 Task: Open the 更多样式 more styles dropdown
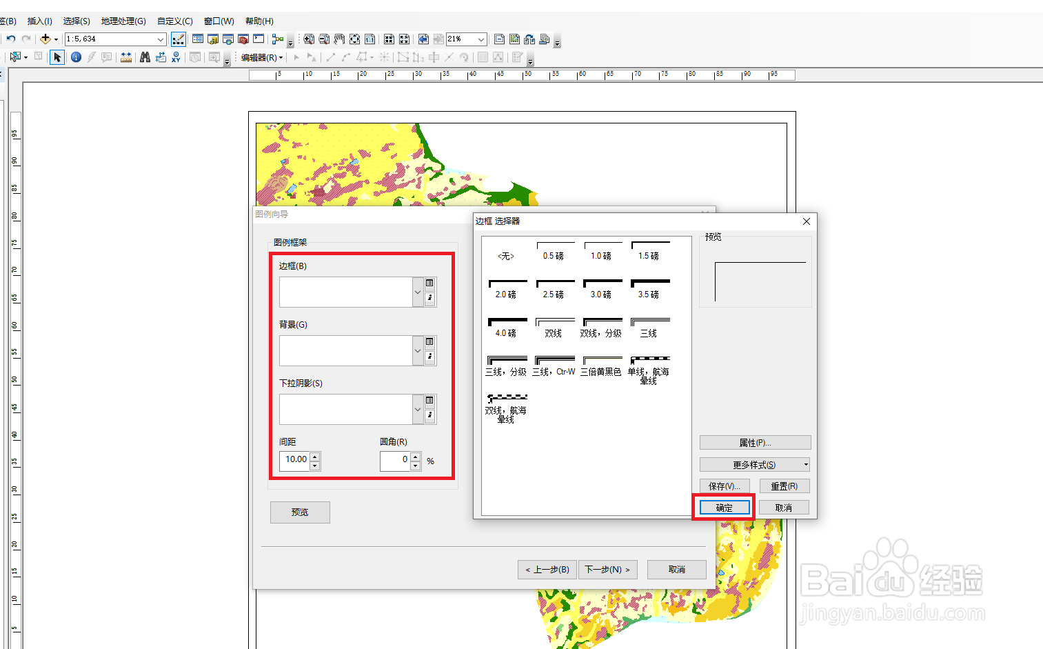[x=755, y=465]
